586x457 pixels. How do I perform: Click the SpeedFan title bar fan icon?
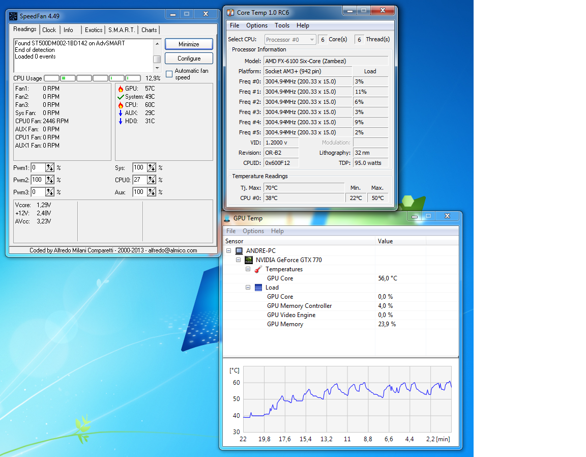click(13, 16)
